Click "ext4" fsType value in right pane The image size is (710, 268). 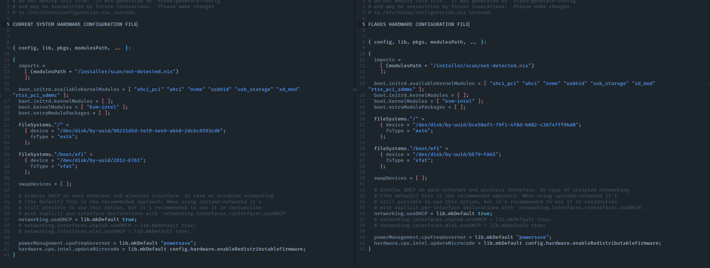click(x=421, y=131)
